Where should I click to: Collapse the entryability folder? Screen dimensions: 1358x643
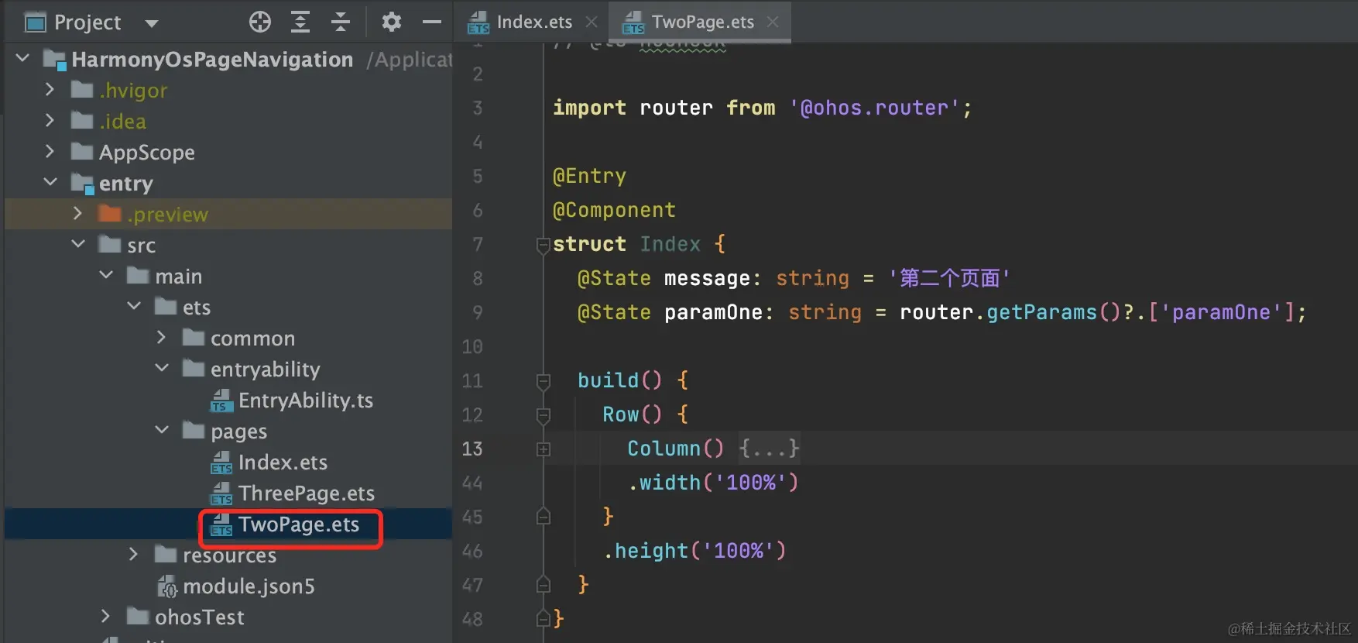coord(162,368)
